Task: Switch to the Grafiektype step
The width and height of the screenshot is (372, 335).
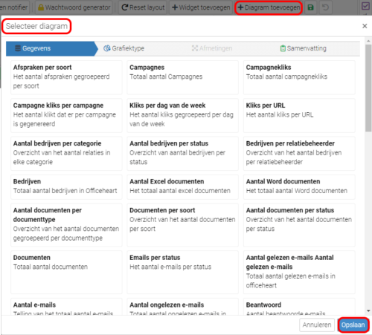Action: [x=124, y=48]
